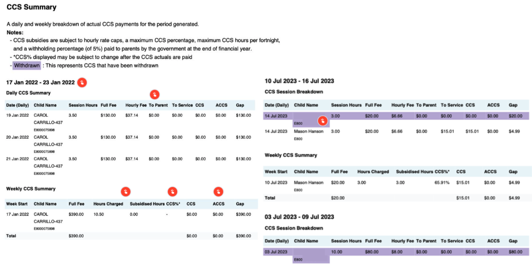The width and height of the screenshot is (532, 268).
Task: Click the 65.91% CCS percentage value
Action: coord(442,183)
